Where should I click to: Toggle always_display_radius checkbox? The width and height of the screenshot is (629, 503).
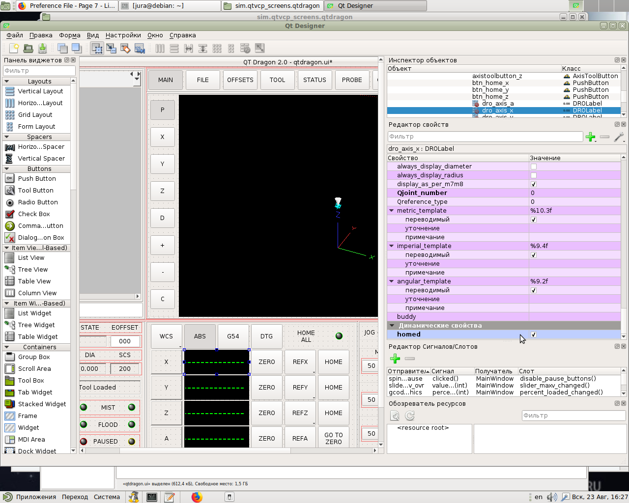(x=533, y=175)
